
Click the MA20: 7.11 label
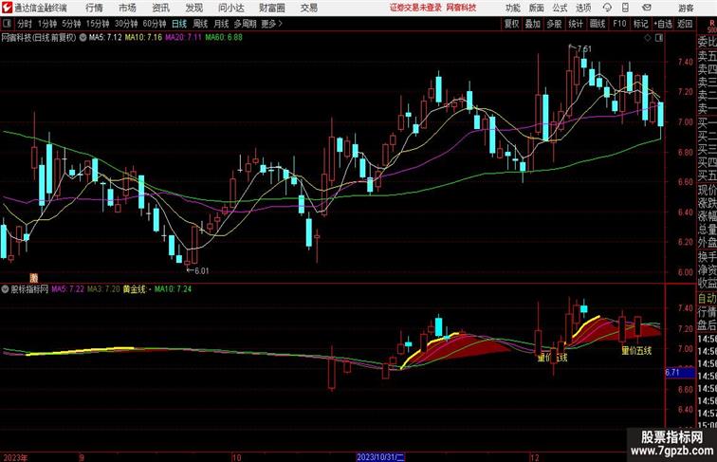click(x=183, y=38)
